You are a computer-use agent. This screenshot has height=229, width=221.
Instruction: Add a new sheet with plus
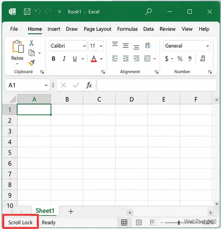click(71, 212)
